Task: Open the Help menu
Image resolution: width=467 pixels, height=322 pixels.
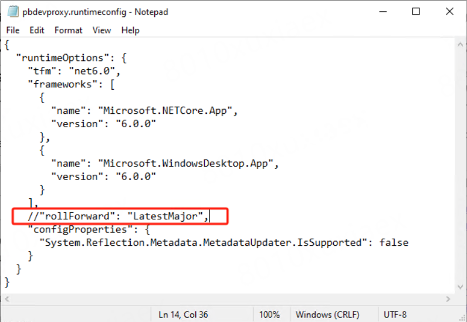Action: tap(130, 30)
